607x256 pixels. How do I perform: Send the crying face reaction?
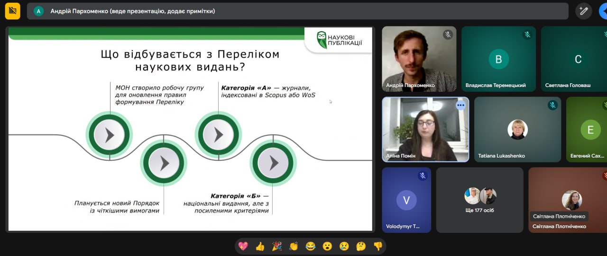(x=344, y=246)
